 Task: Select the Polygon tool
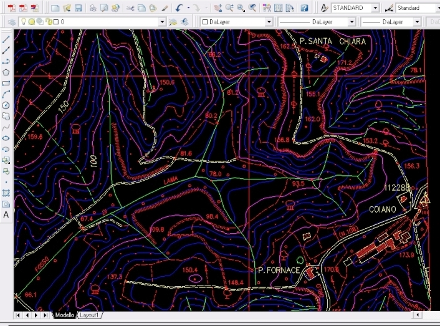point(6,72)
